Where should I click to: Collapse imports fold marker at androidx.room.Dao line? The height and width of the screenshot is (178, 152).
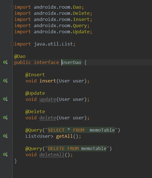[12, 8]
